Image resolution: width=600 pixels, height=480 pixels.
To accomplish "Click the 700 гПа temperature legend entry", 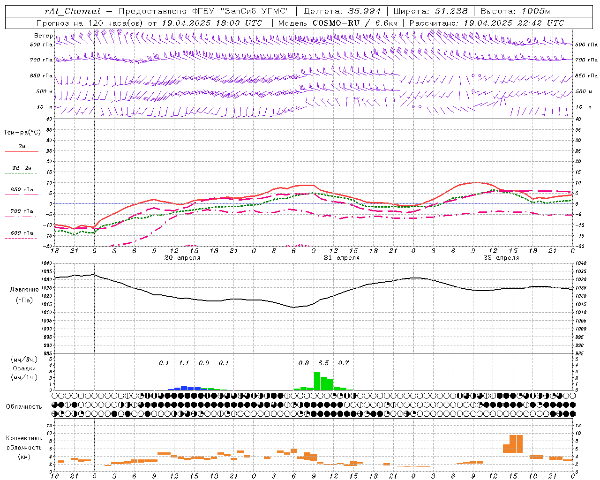I will click(x=22, y=211).
